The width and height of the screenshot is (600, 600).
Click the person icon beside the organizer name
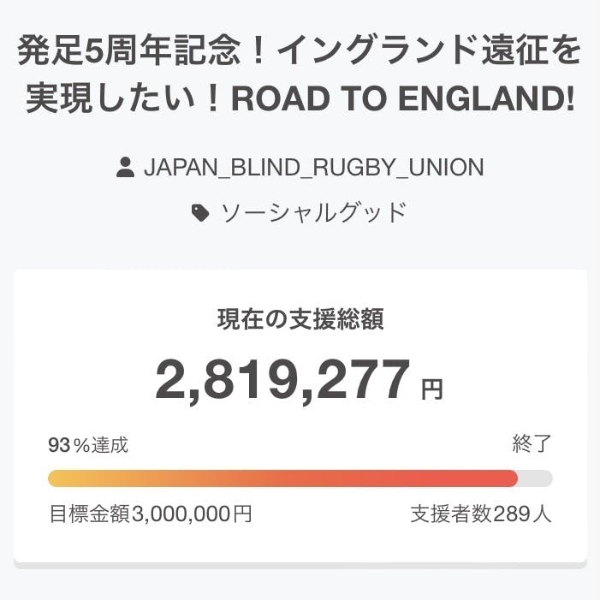(x=126, y=168)
